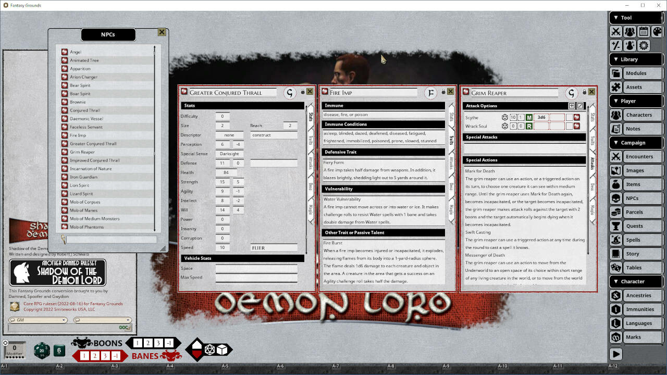Roll the Scythe attack die icon
Screen dimensions: 667x375
(x=504, y=117)
